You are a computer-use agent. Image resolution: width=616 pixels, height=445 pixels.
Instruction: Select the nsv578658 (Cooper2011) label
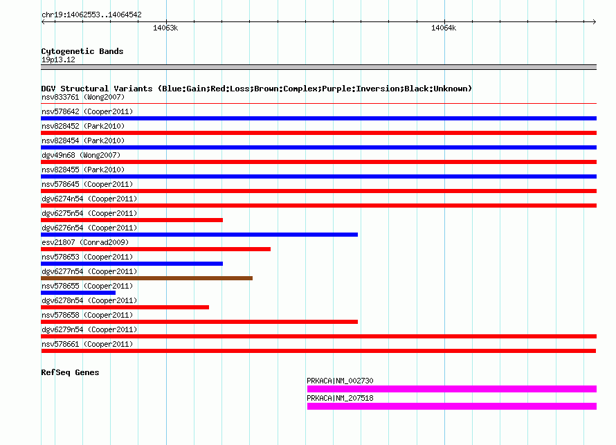pyautogui.click(x=87, y=315)
